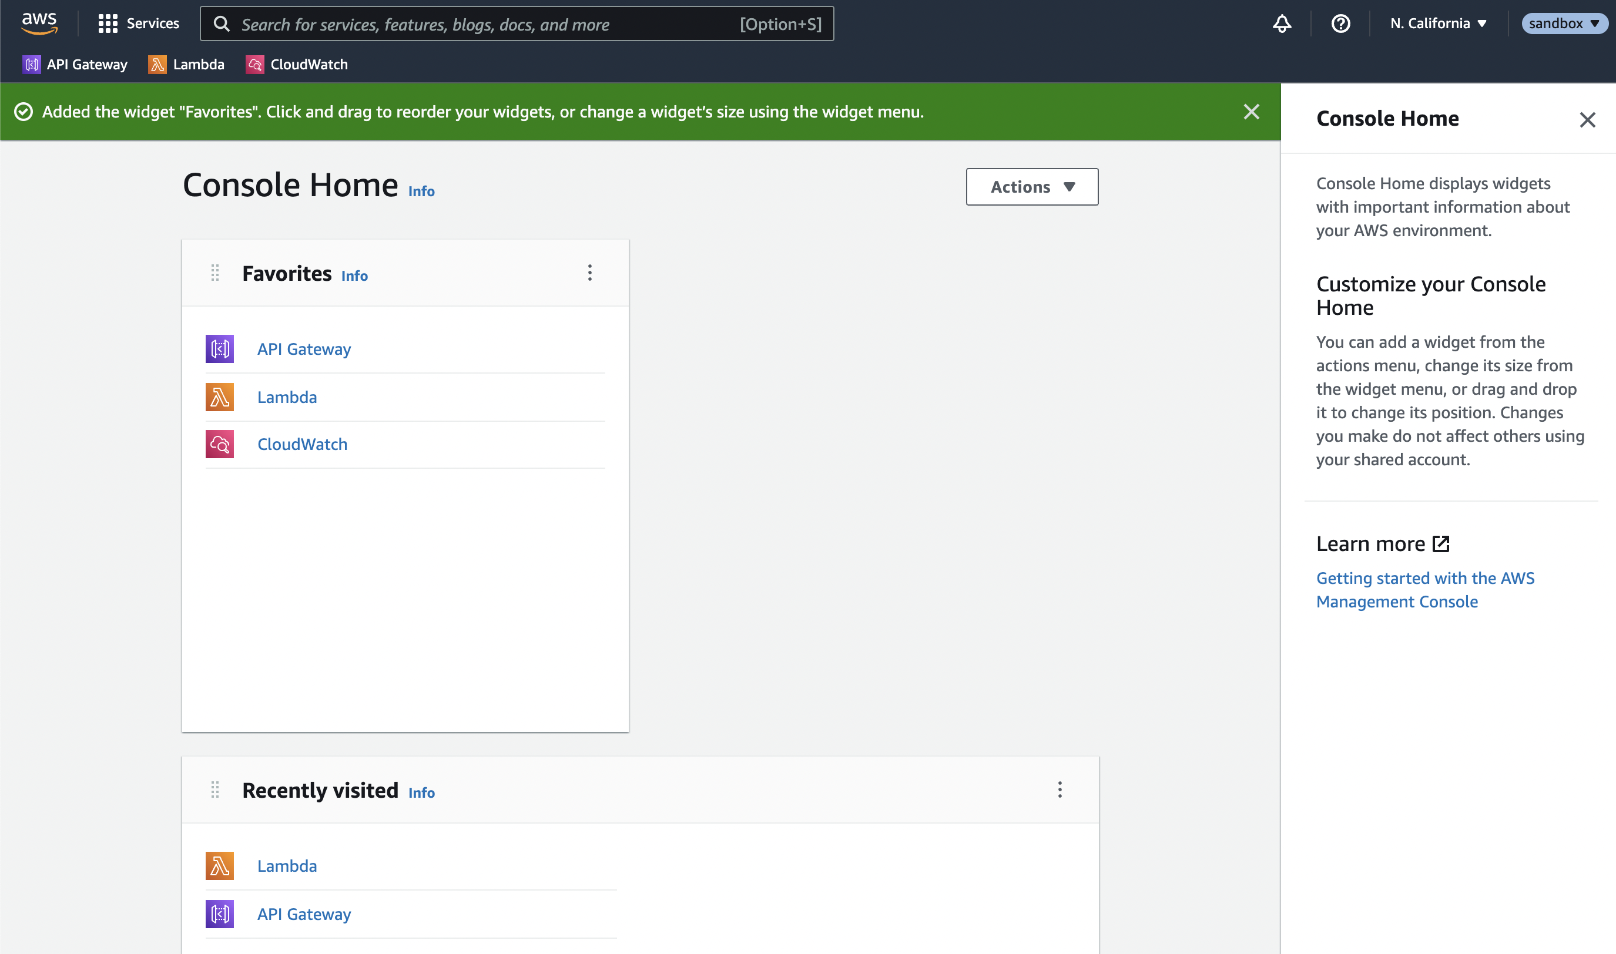Open the Help menu icon

(1341, 23)
